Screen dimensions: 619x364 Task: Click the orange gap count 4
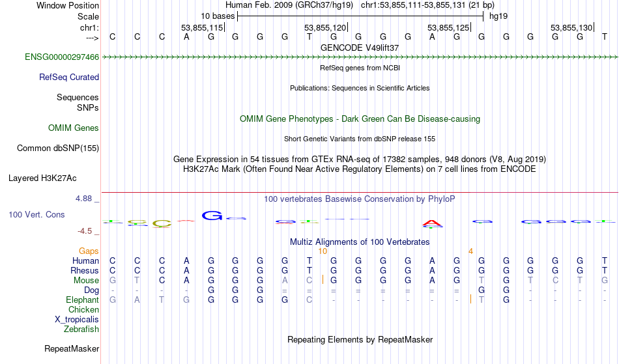click(470, 251)
